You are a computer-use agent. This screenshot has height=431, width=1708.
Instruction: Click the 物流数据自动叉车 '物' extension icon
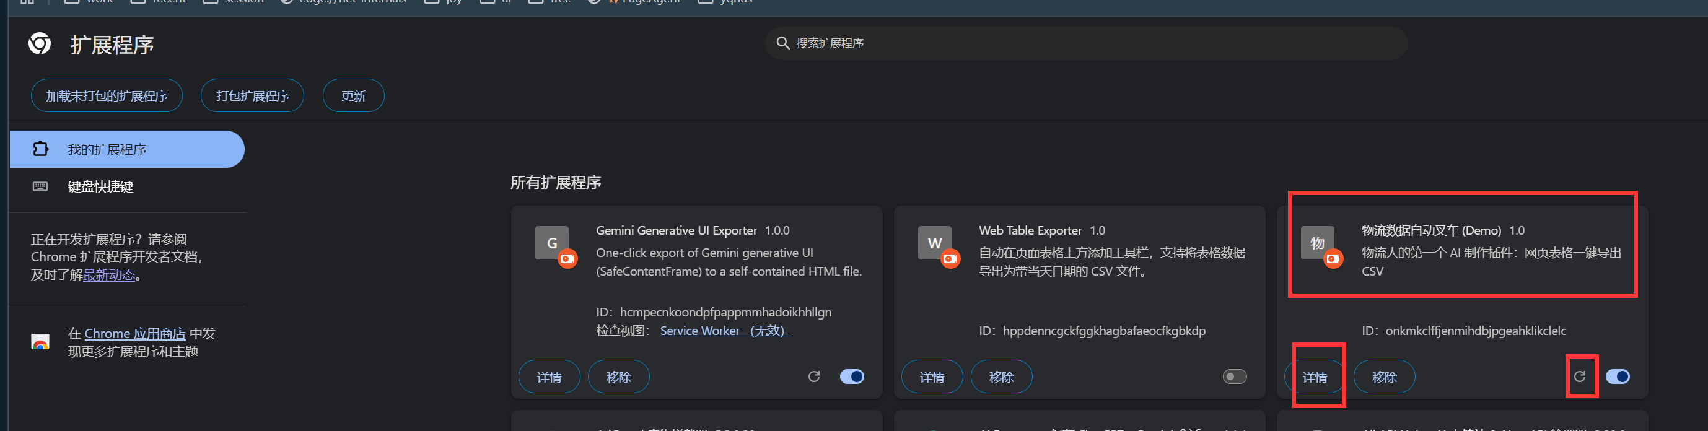click(x=1317, y=243)
